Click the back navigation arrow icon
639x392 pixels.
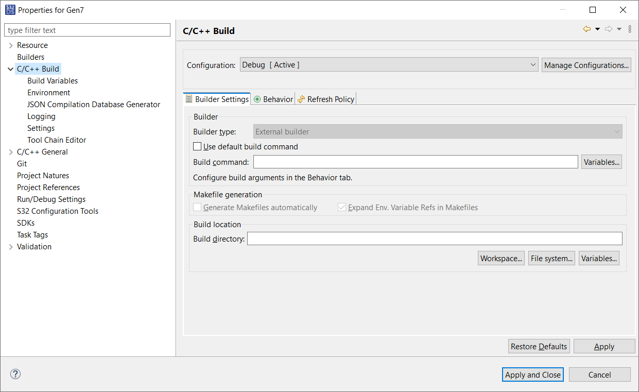coord(586,29)
